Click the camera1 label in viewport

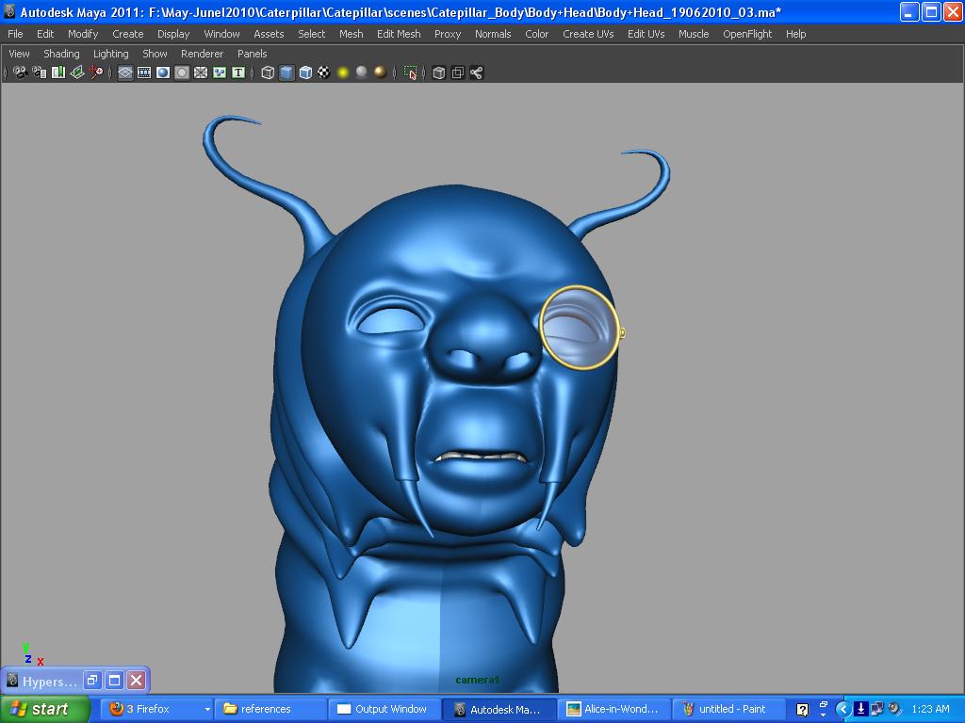coord(478,680)
